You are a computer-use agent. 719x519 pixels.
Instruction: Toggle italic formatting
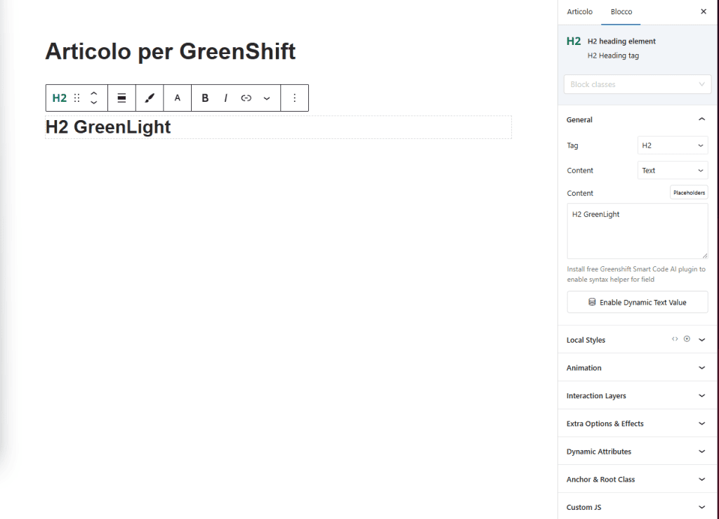pyautogui.click(x=225, y=98)
